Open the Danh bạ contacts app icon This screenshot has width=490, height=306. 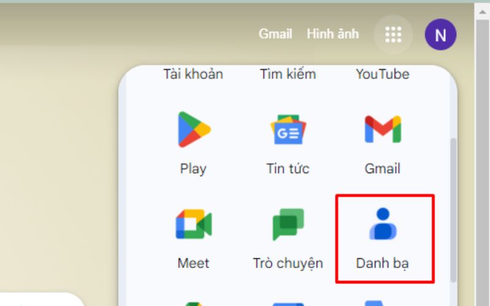[x=383, y=224]
